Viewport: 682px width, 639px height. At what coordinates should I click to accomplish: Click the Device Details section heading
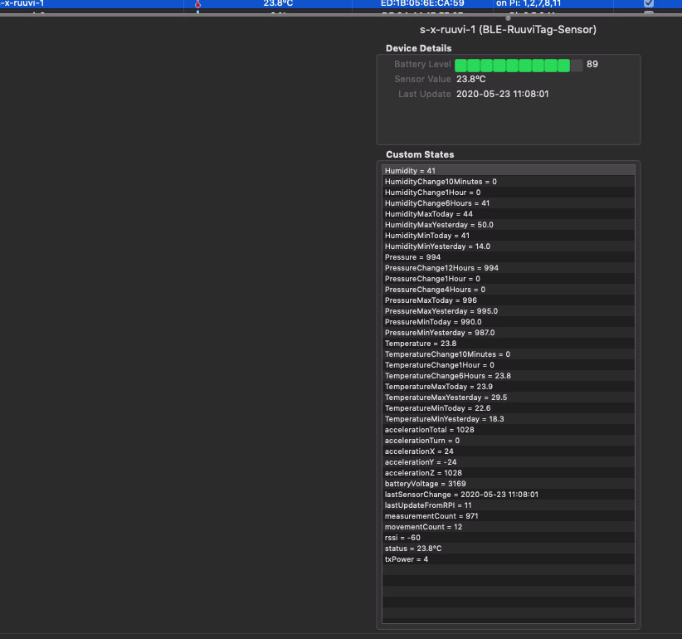tap(418, 48)
